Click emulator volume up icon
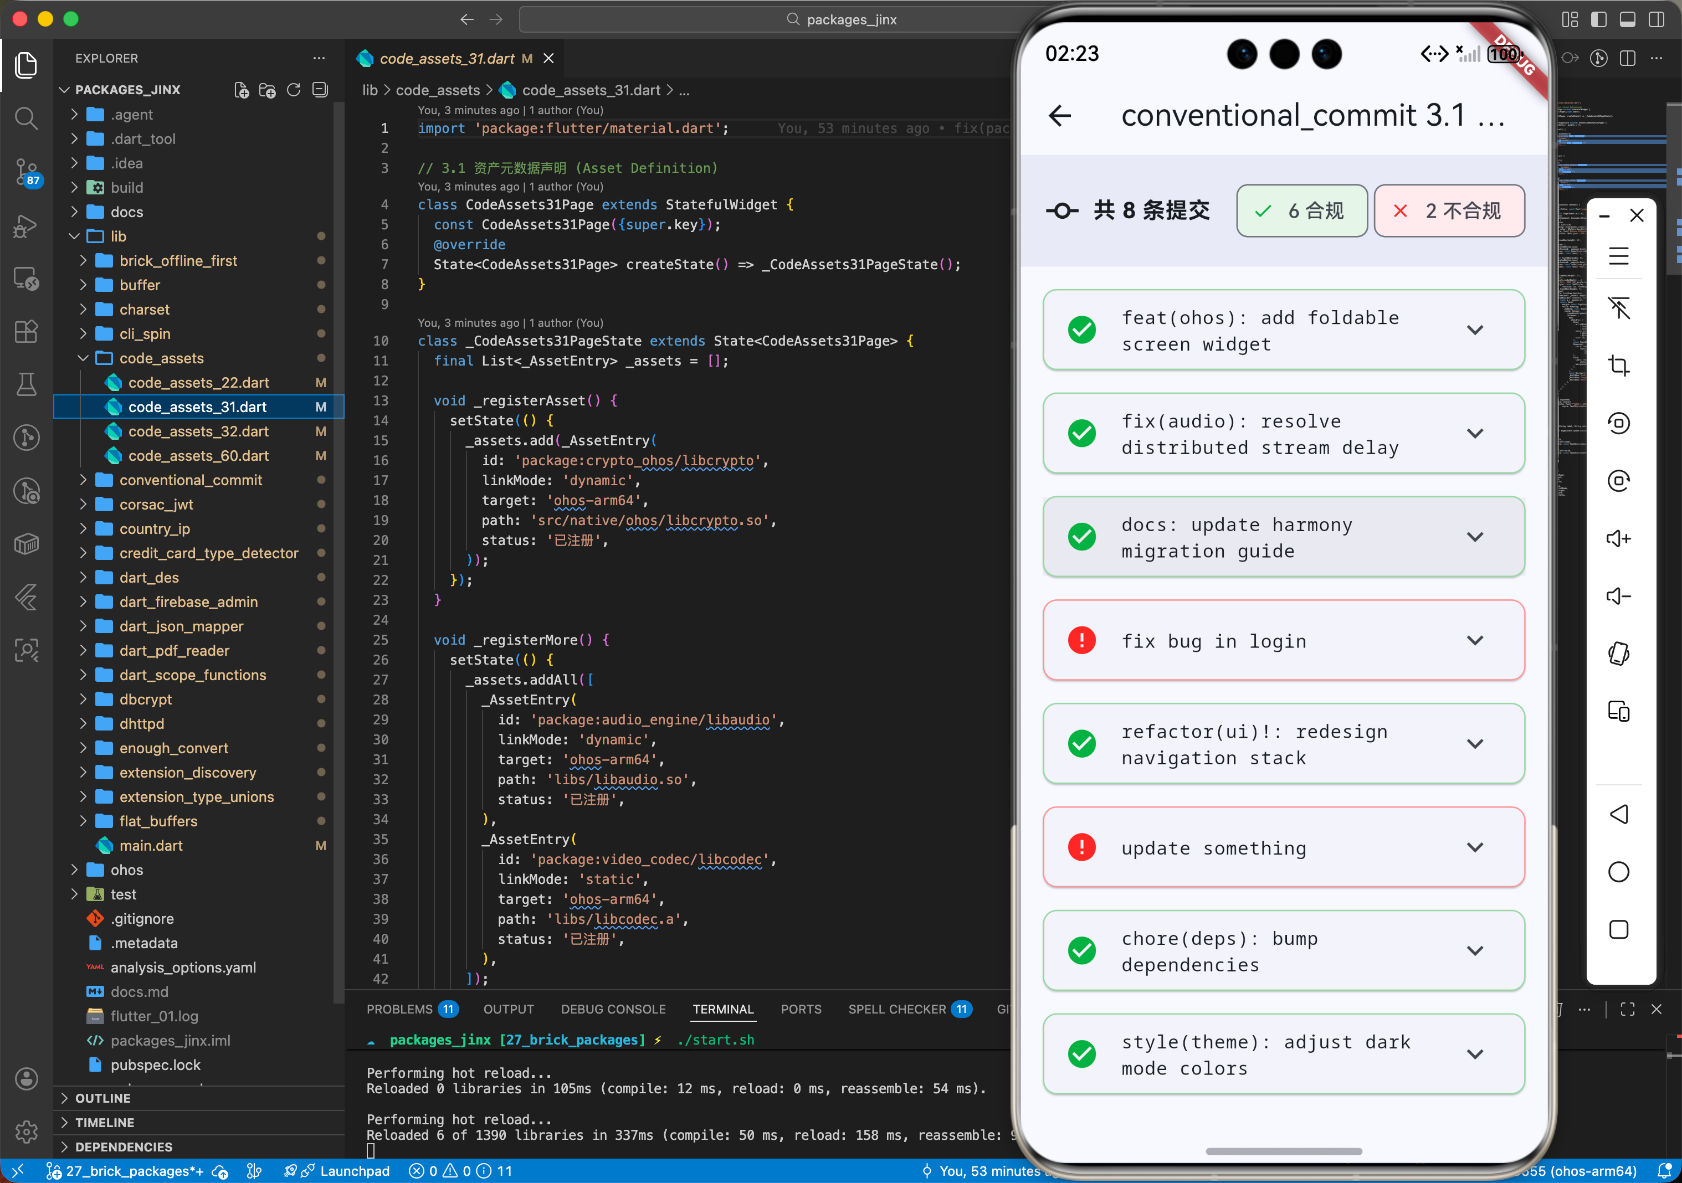The image size is (1682, 1183). pos(1618,539)
